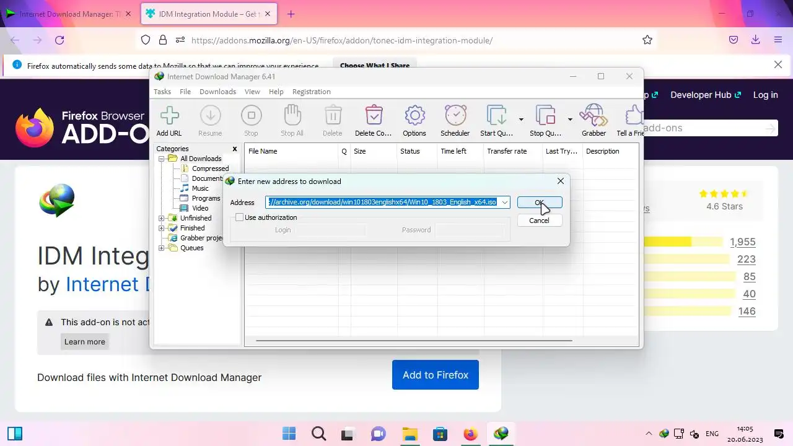The image size is (793, 446).
Task: Click the Firefox taskbar icon
Action: pyautogui.click(x=470, y=434)
